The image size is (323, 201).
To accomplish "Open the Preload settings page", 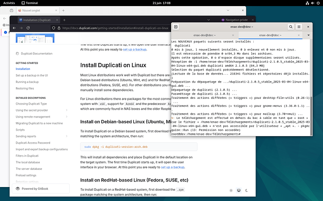I will [x=26, y=175].
